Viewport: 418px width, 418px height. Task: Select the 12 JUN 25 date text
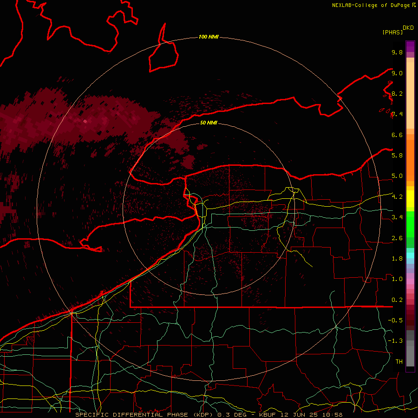click(300, 415)
